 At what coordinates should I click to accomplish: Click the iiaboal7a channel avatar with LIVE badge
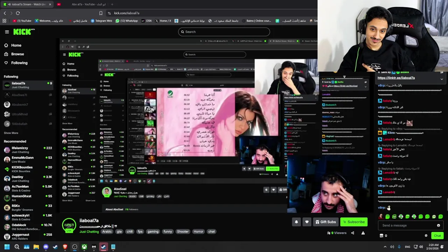69,226
